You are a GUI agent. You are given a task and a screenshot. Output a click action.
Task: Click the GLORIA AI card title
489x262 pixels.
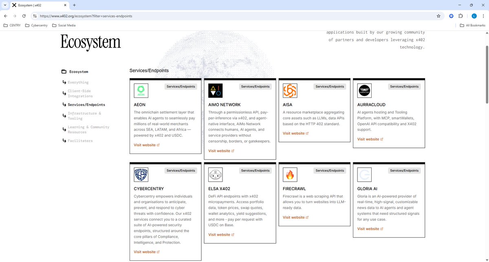click(x=367, y=189)
